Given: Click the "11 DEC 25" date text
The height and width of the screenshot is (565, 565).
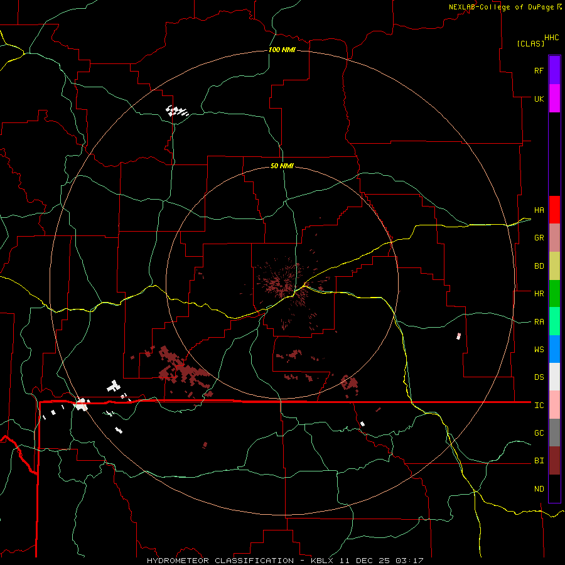Looking at the screenshot, I should click(365, 561).
